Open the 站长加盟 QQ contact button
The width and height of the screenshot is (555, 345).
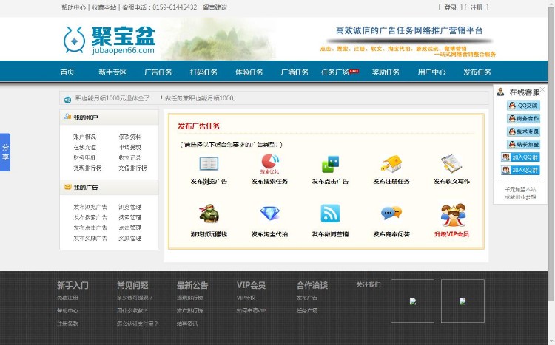click(x=523, y=144)
